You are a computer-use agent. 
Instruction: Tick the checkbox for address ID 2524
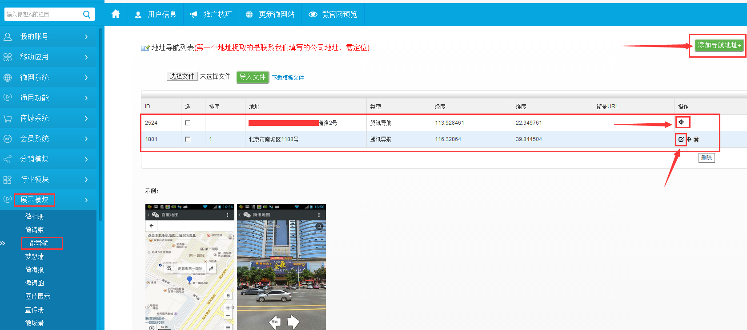pos(188,123)
